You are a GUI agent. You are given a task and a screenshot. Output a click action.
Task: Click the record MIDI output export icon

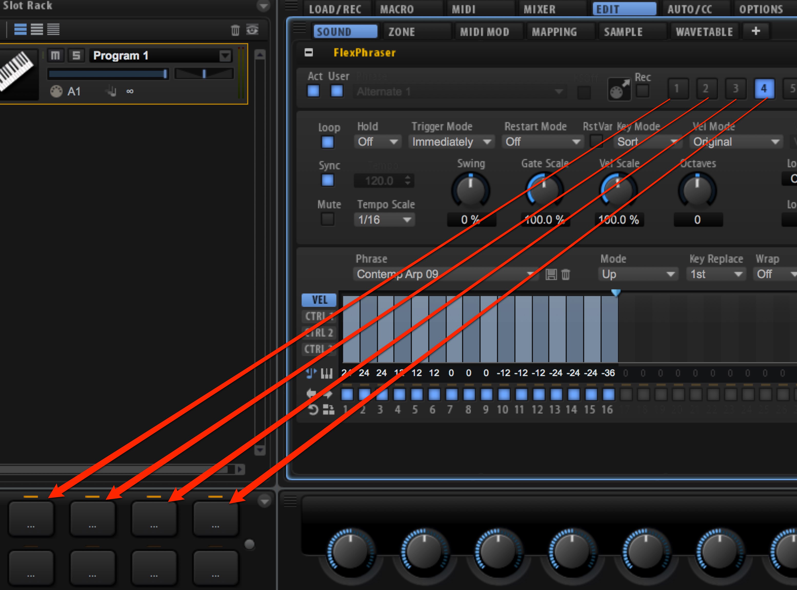tap(619, 89)
